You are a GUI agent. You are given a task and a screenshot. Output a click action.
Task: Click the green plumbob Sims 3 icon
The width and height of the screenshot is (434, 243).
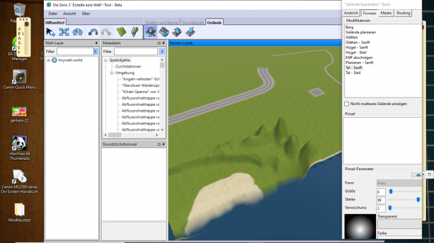[135, 32]
